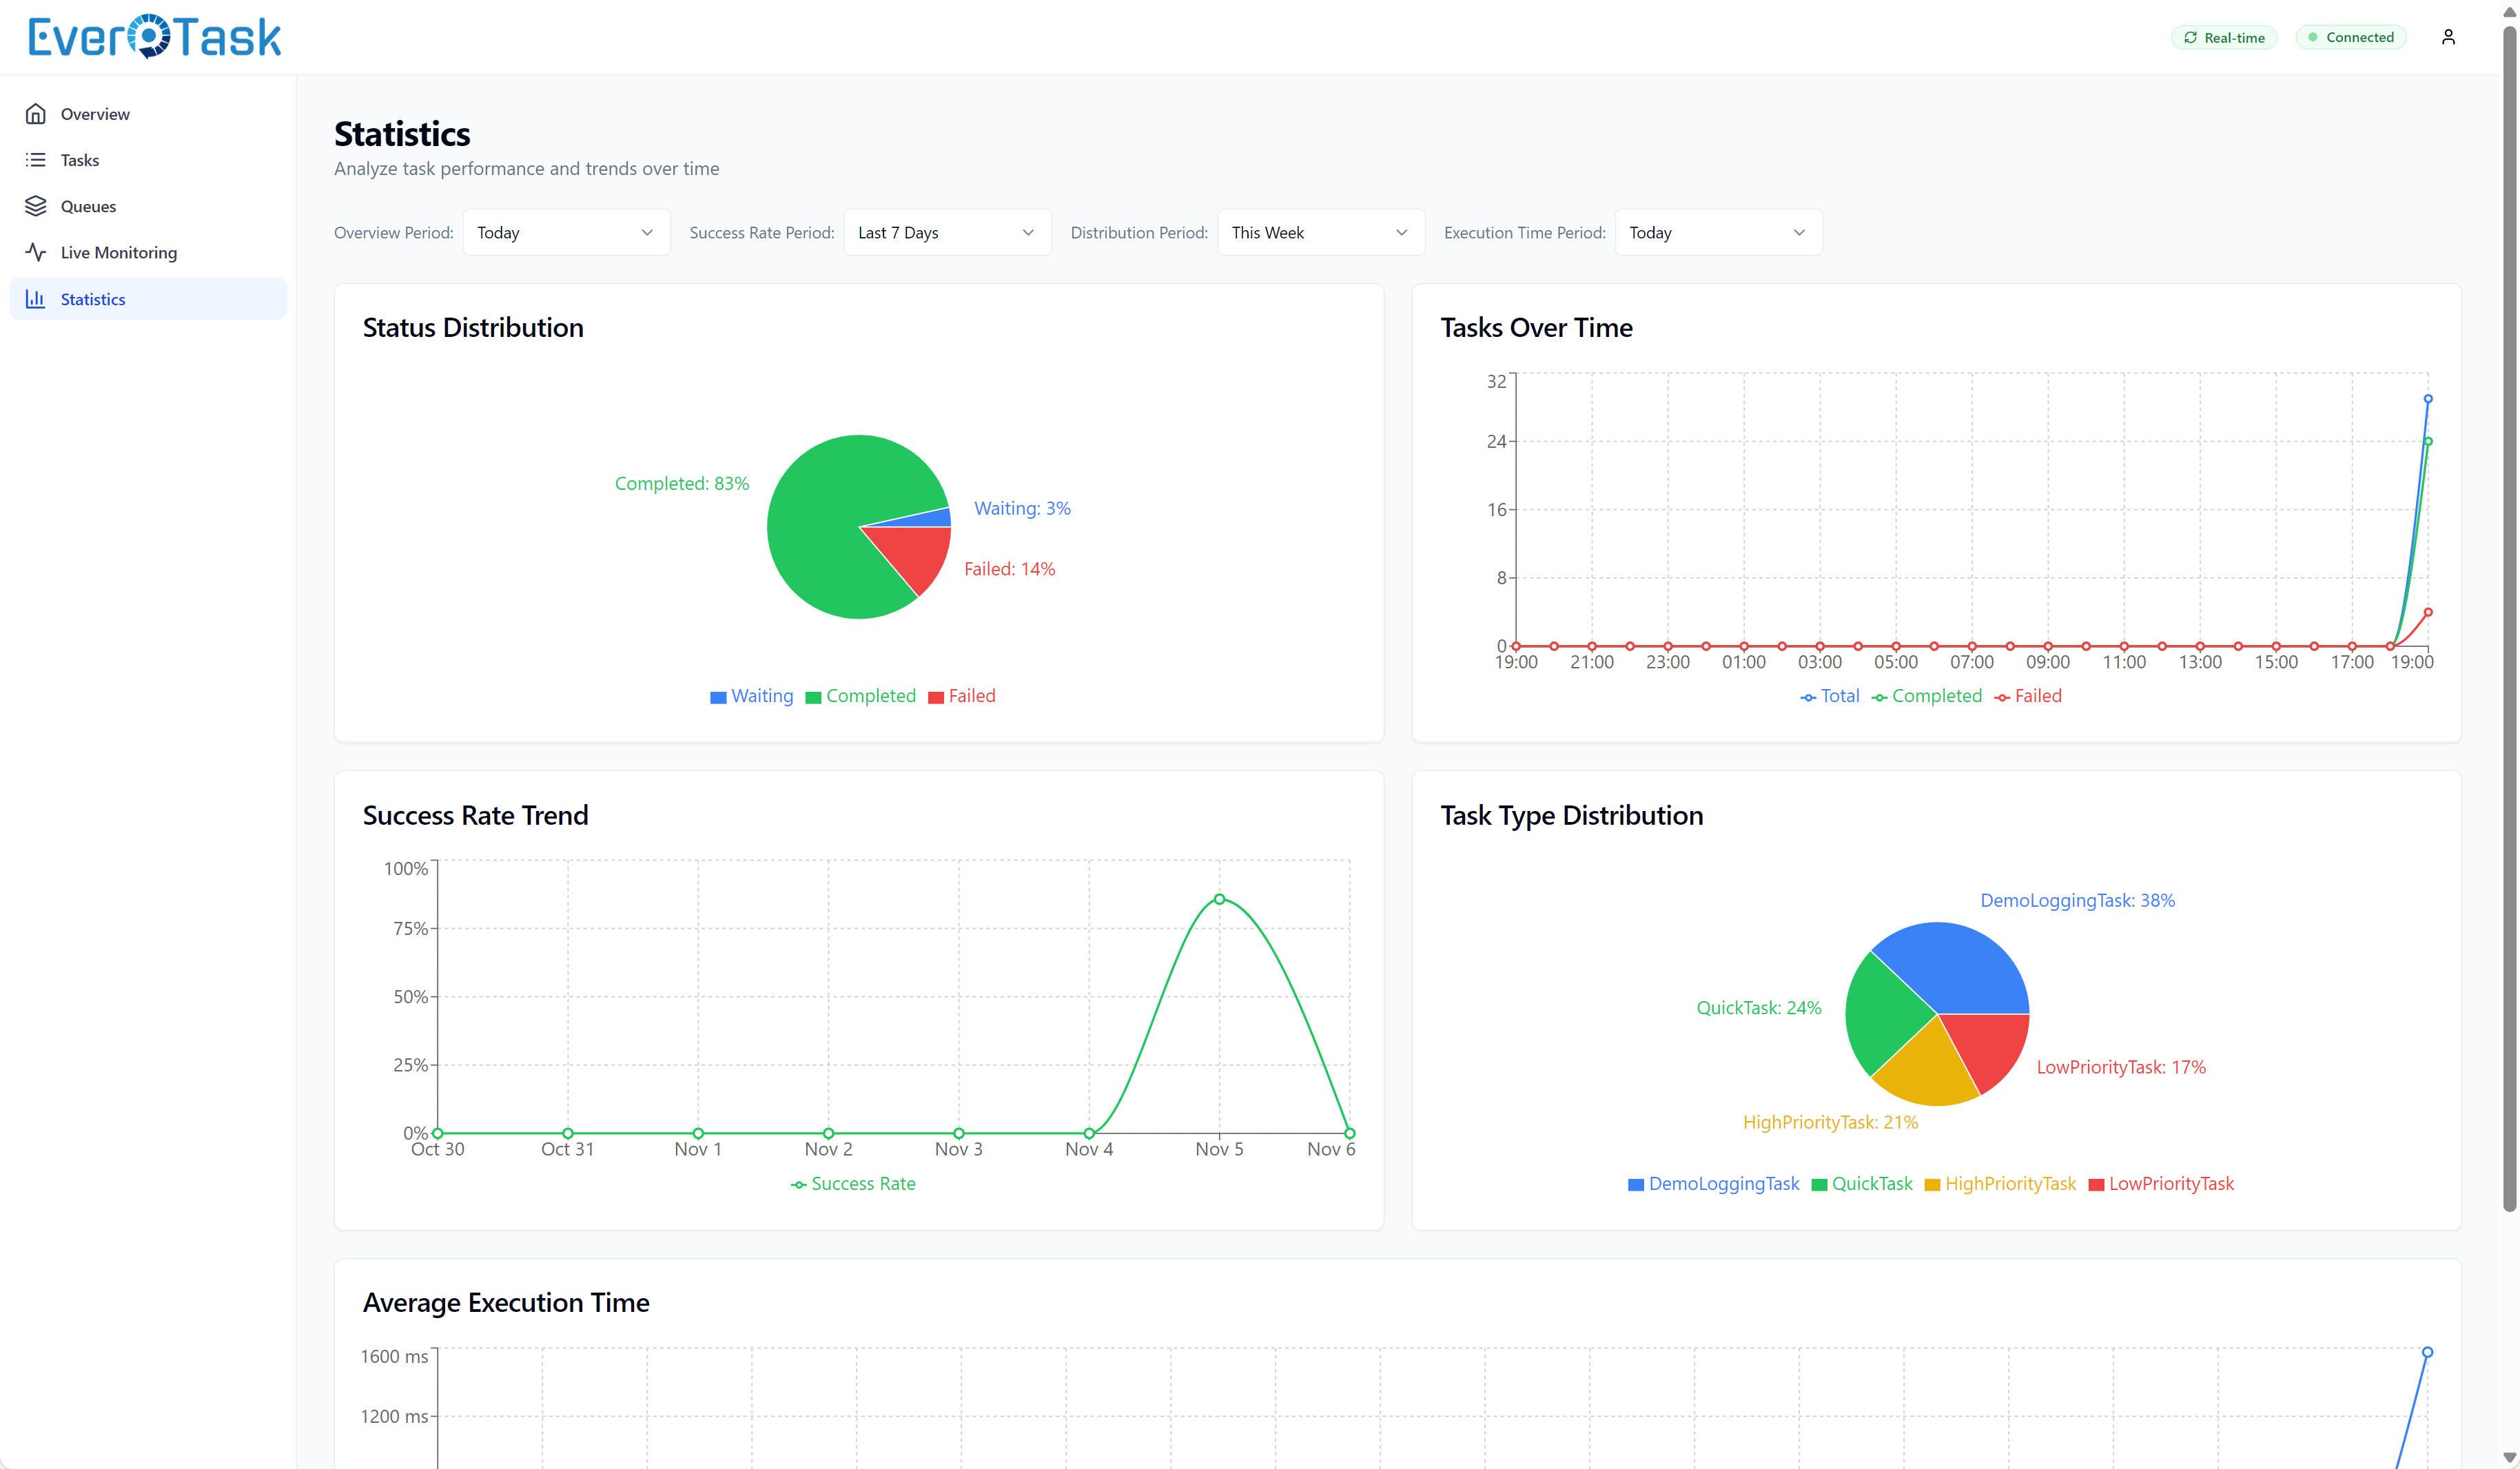Open the user profile icon

tap(2448, 37)
